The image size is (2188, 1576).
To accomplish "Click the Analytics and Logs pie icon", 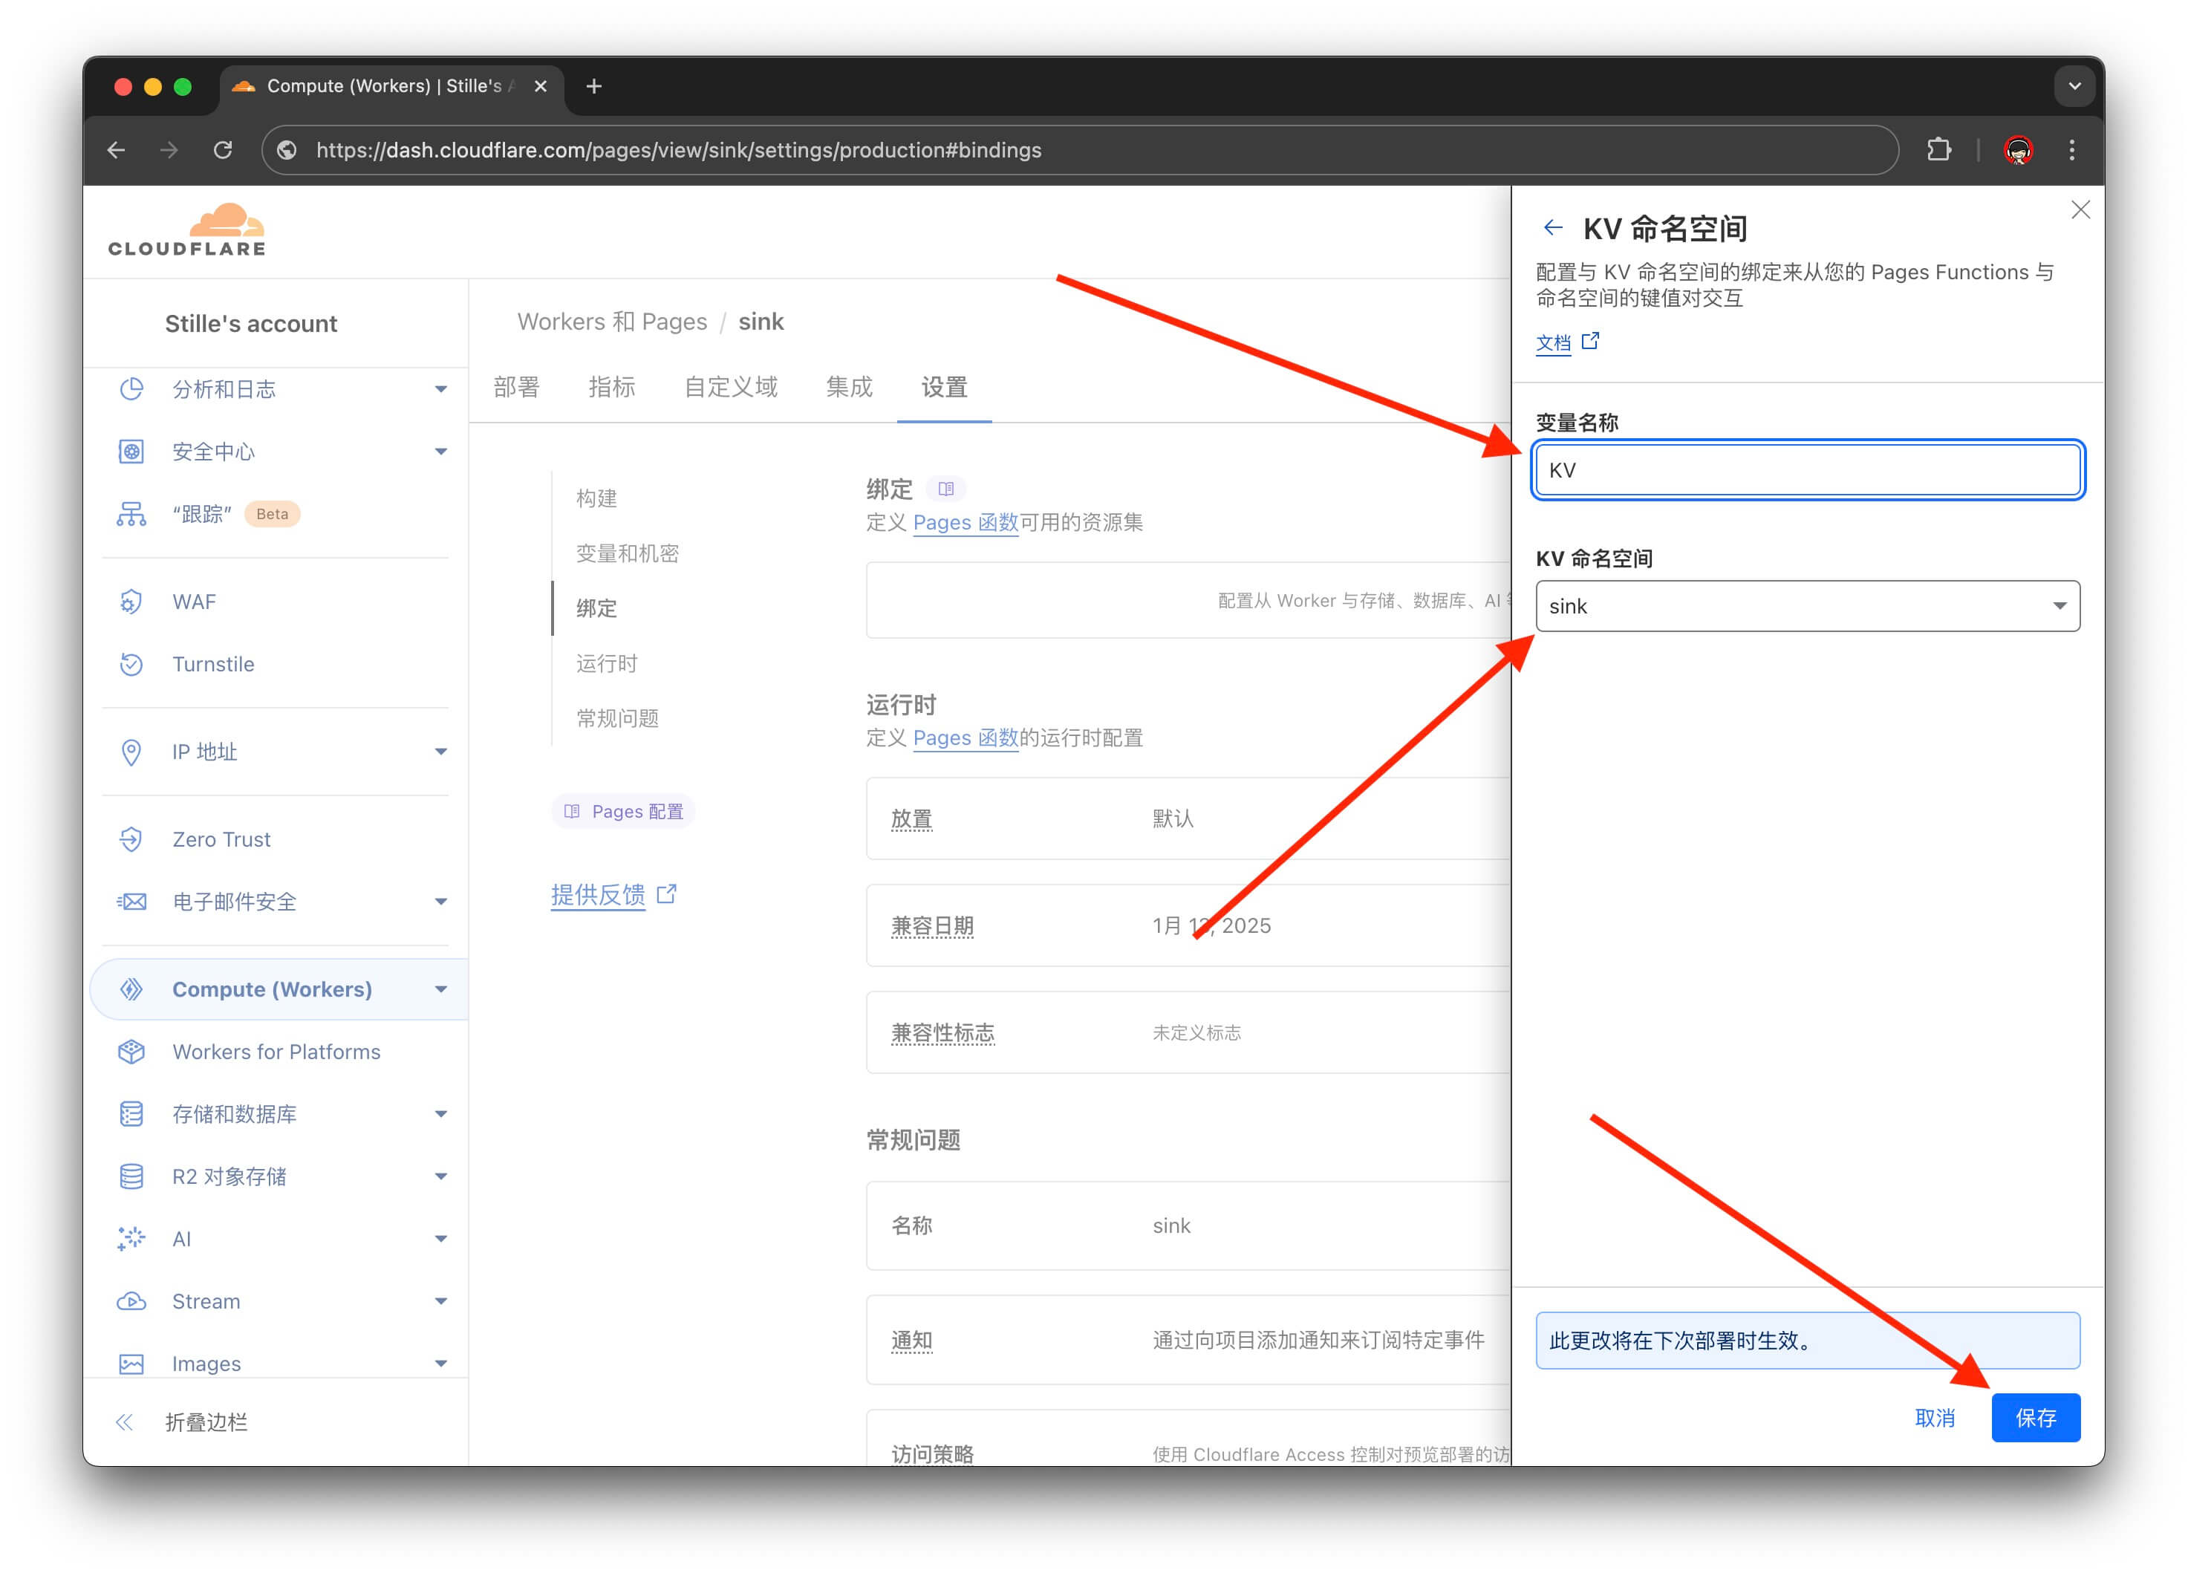I will tap(131, 388).
